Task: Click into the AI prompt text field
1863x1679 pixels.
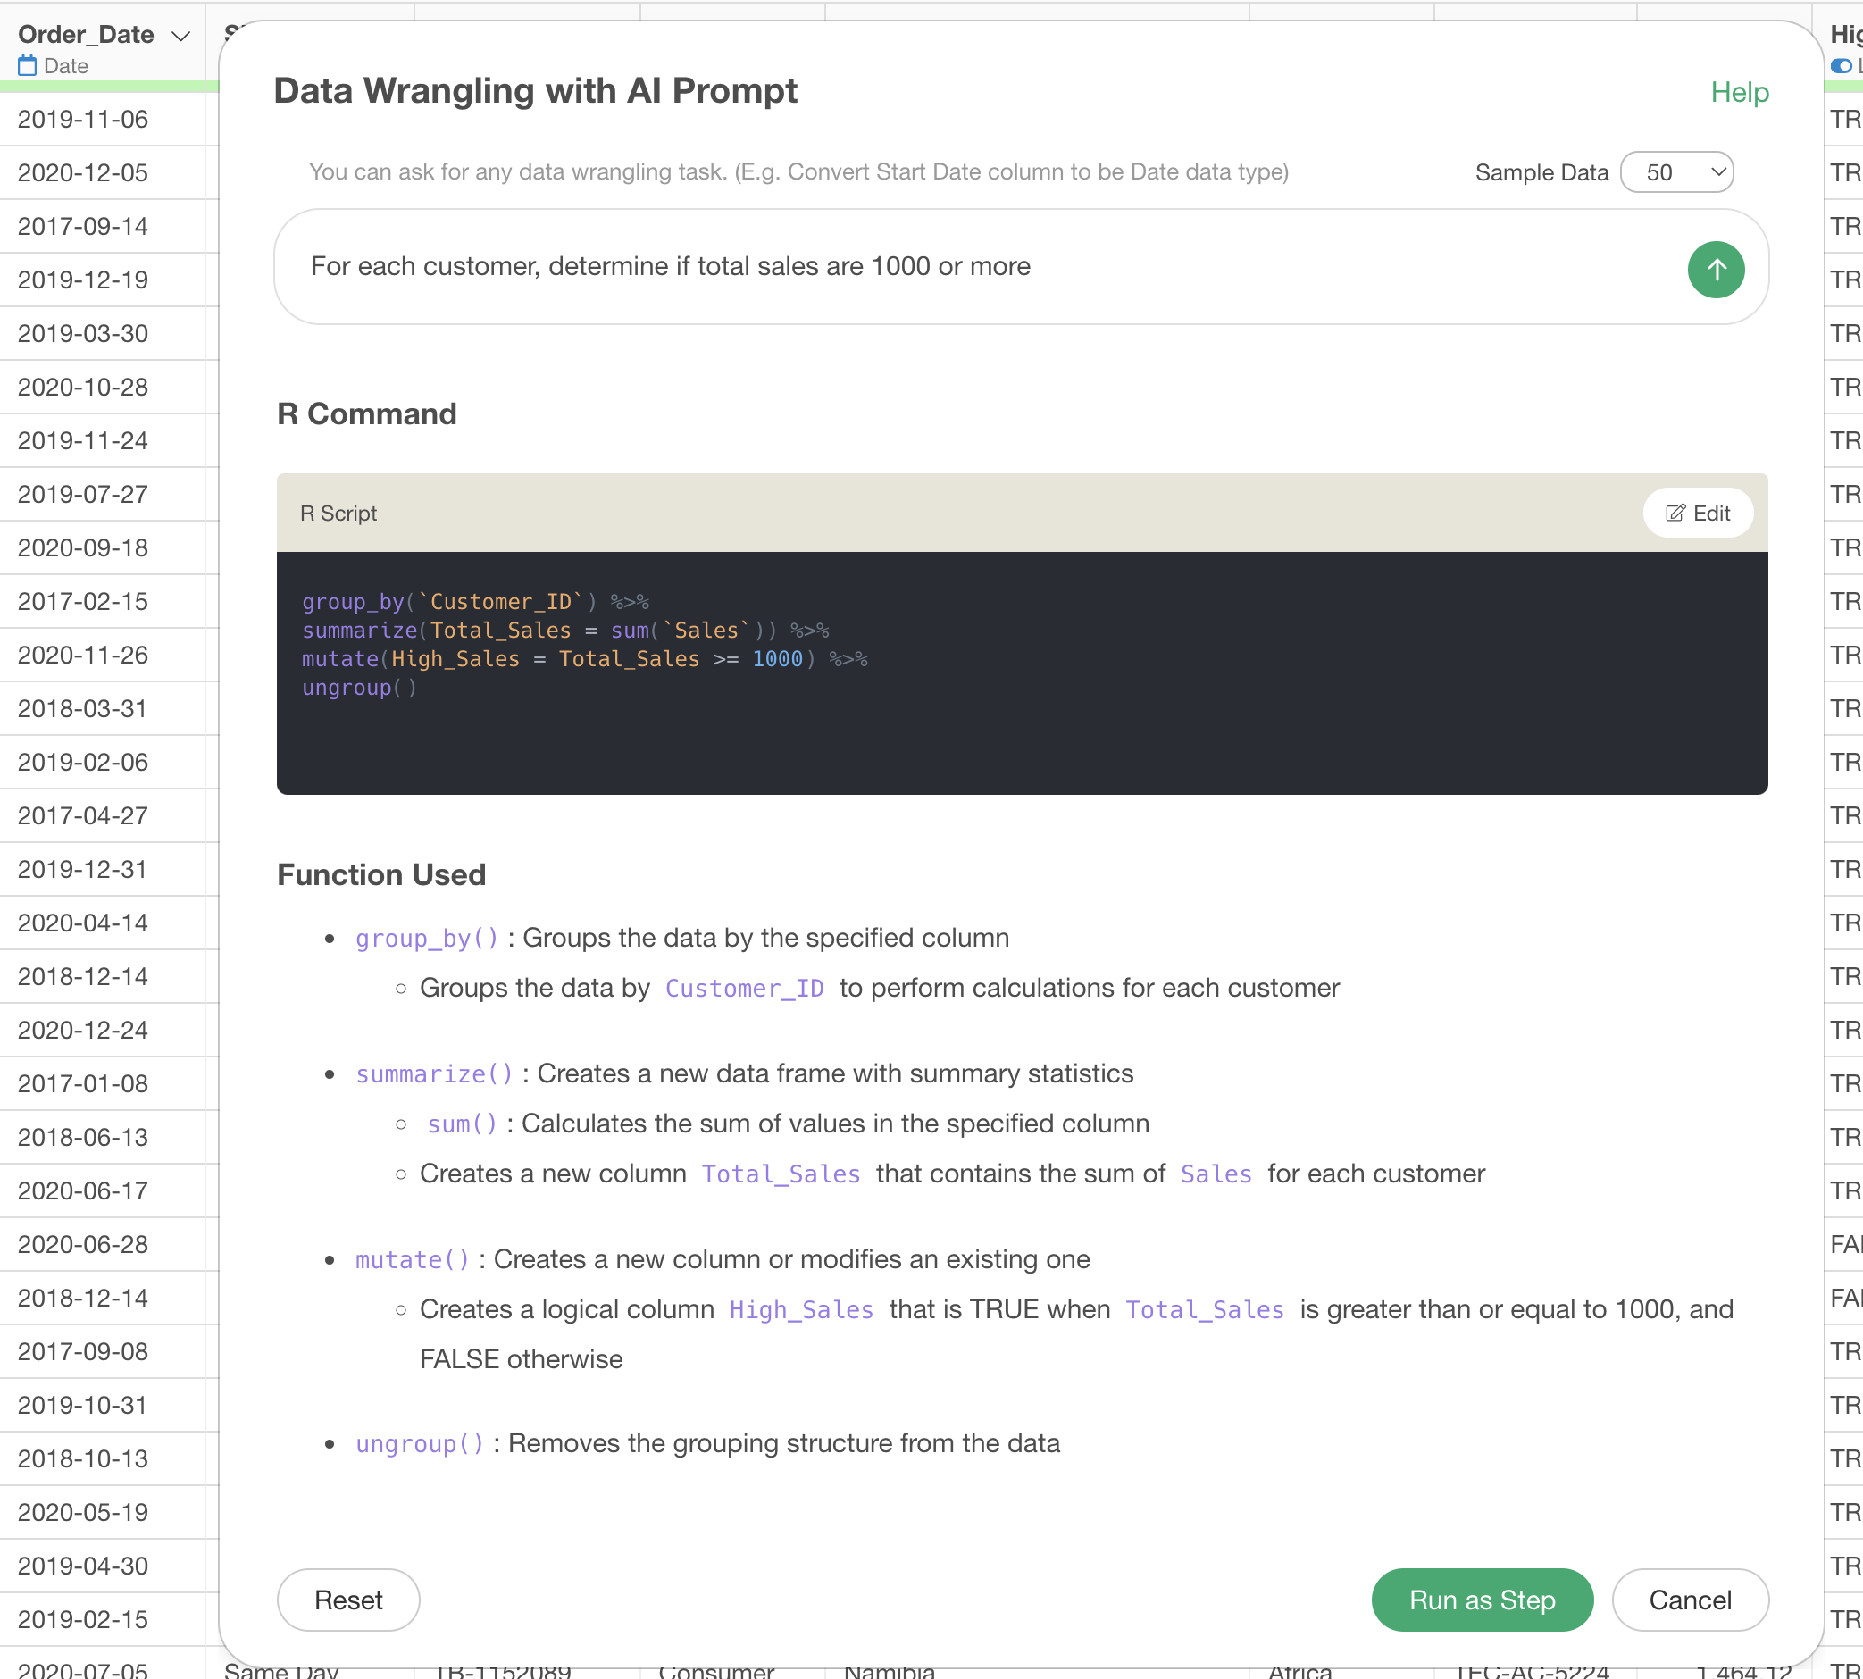Action: 978,267
